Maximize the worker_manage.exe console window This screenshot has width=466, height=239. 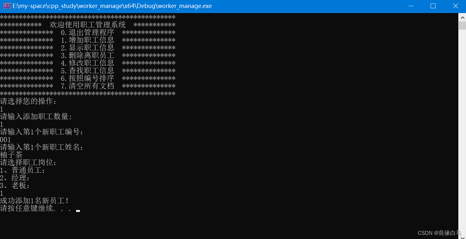pyautogui.click(x=433, y=6)
